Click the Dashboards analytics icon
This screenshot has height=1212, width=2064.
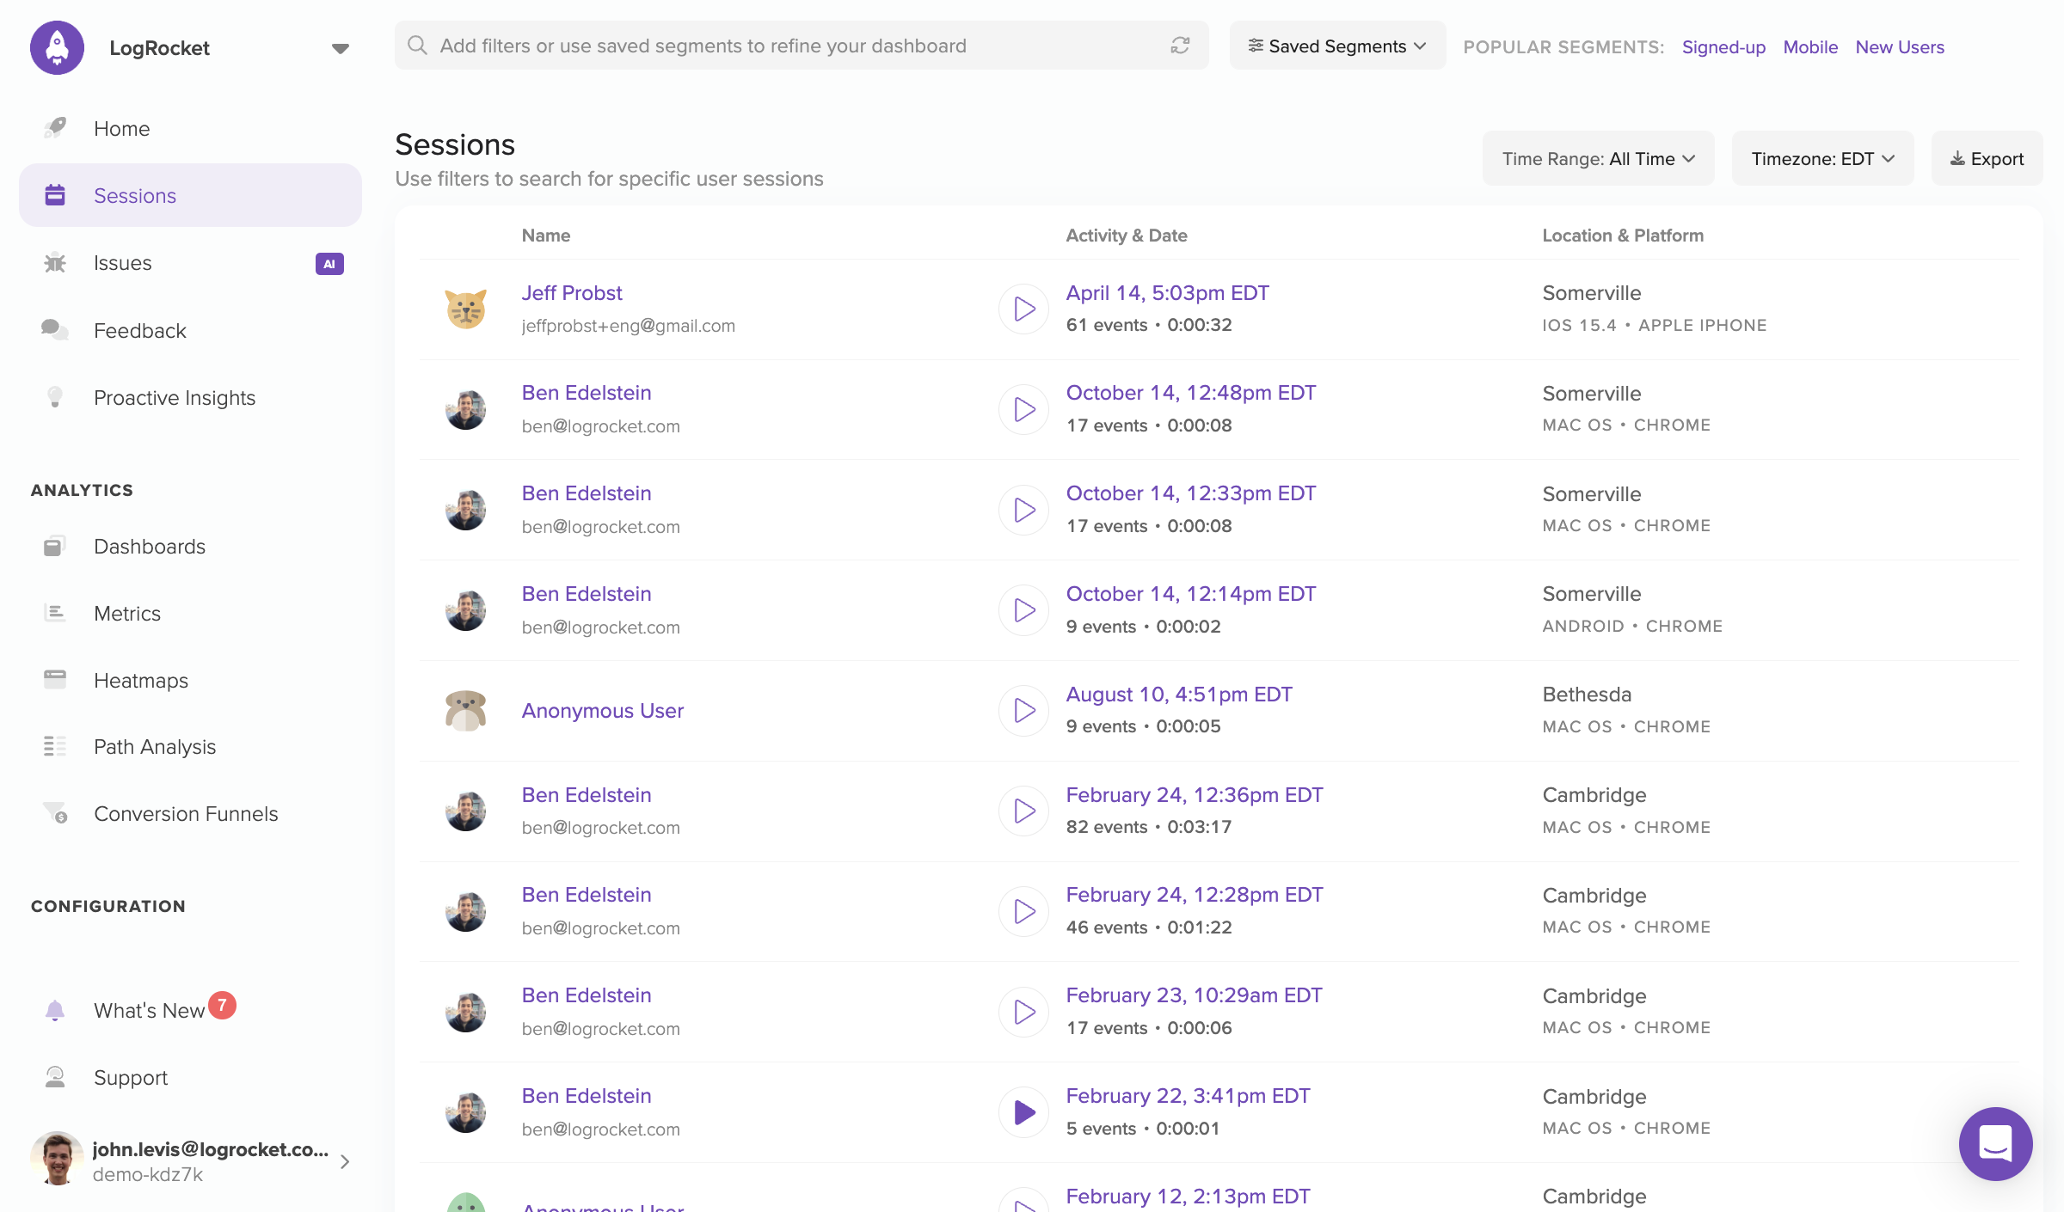[55, 545]
